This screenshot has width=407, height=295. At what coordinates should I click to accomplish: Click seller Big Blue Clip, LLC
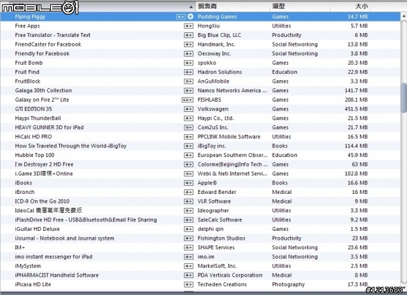click(219, 36)
